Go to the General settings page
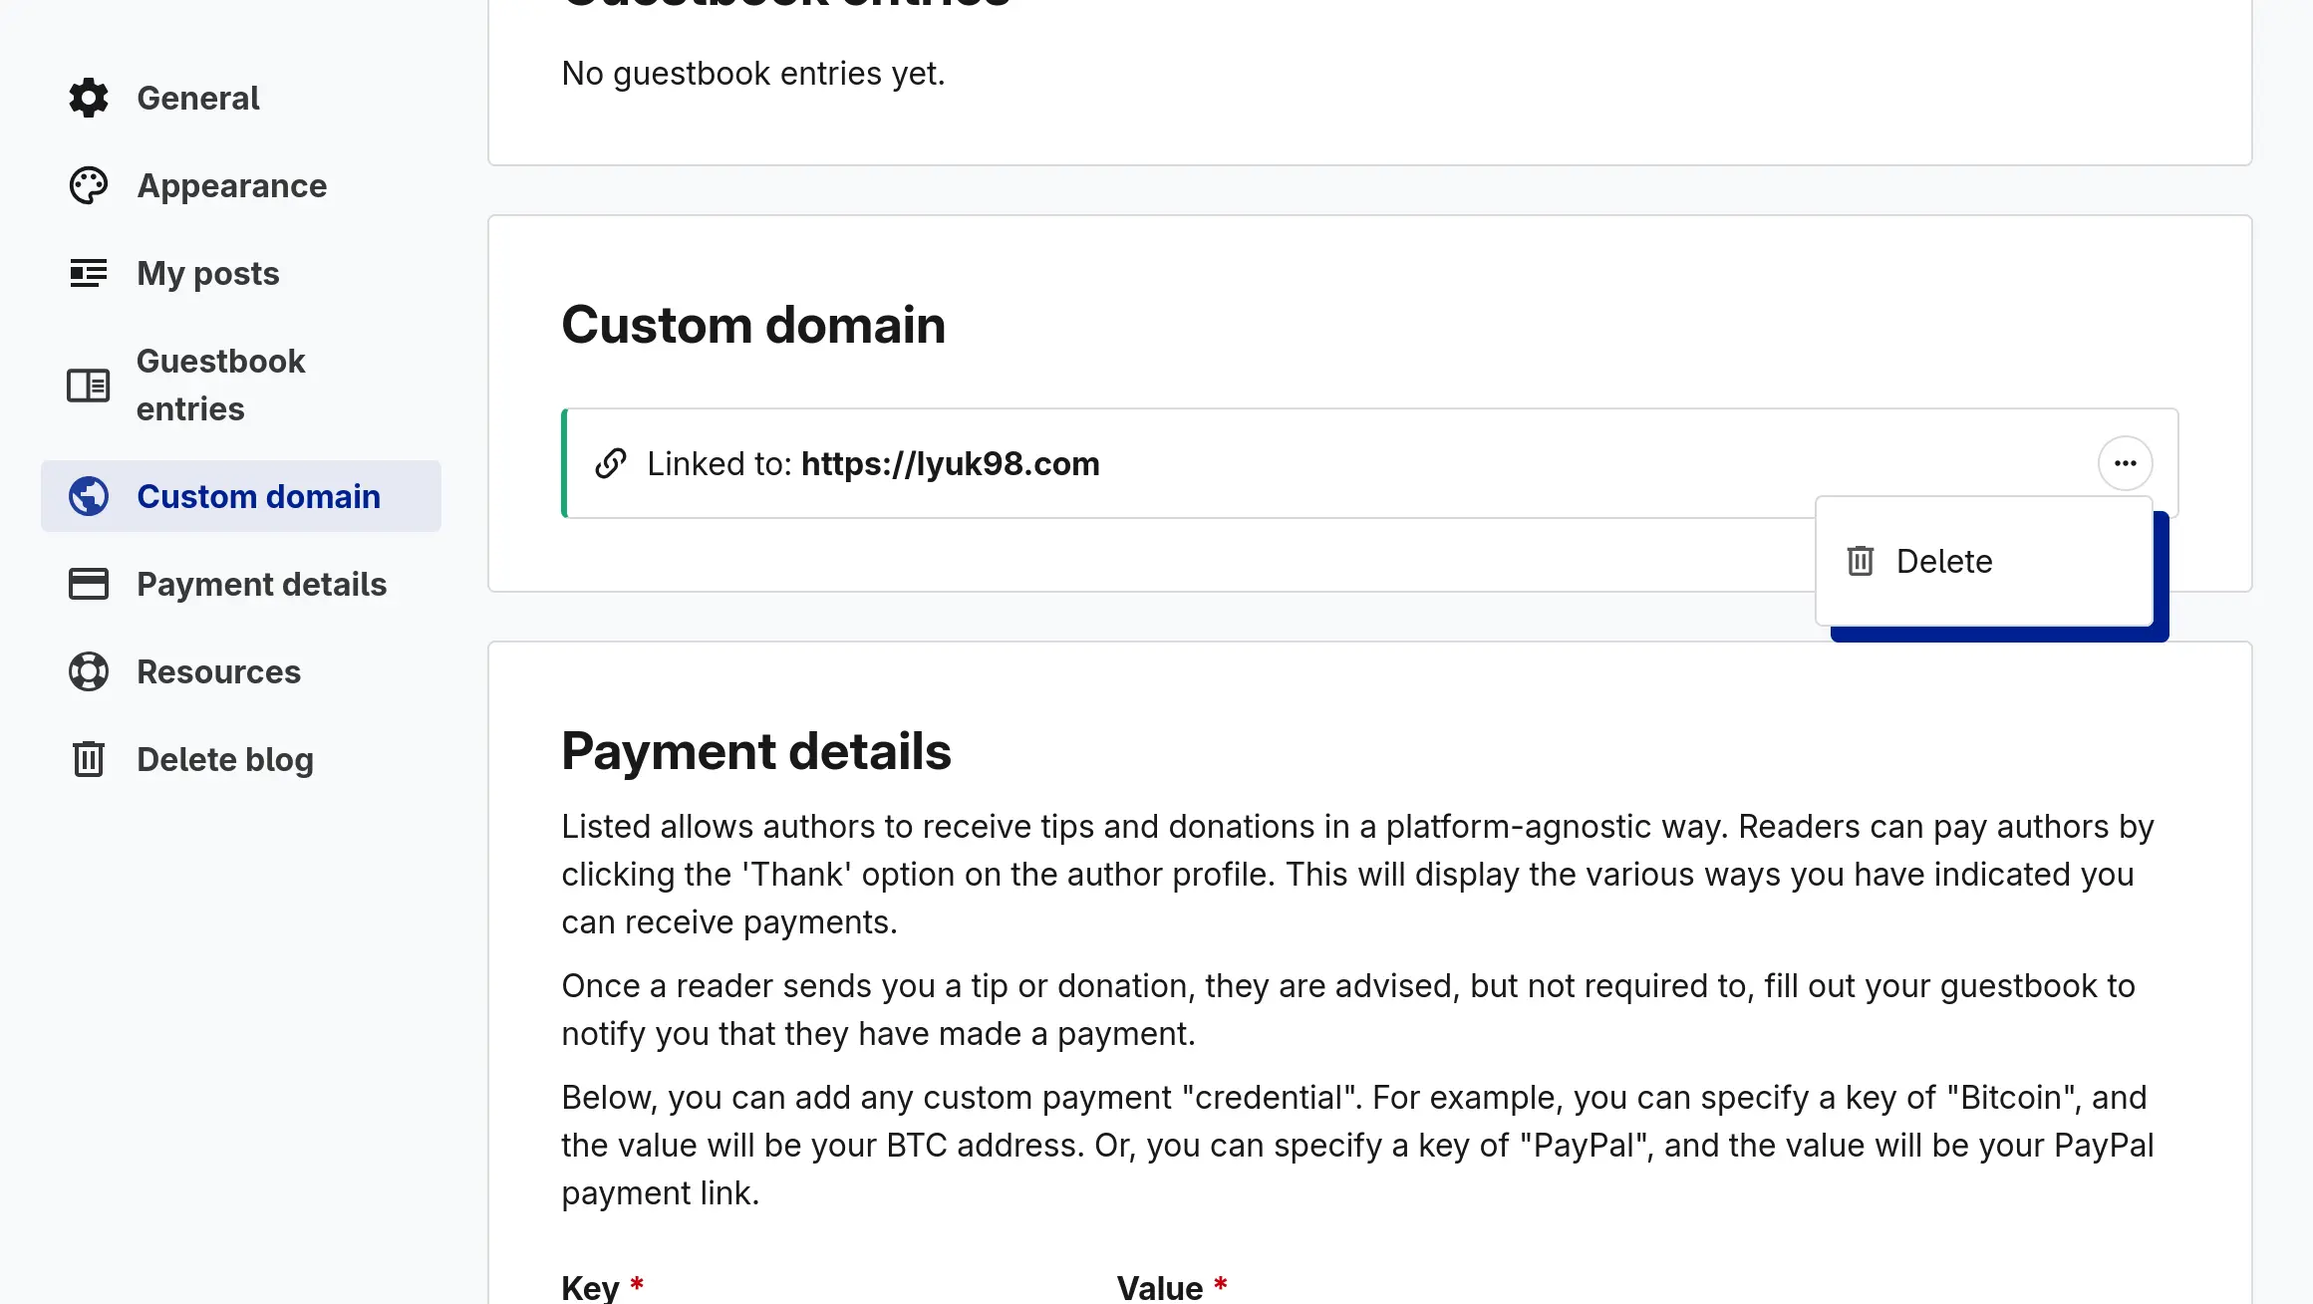Image resolution: width=2313 pixels, height=1304 pixels. coord(197,98)
